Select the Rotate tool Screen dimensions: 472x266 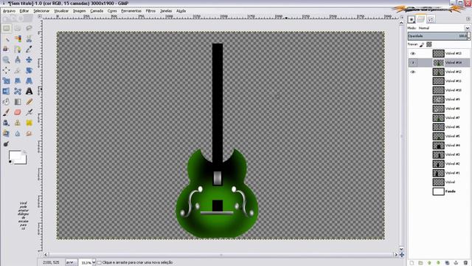[29, 70]
